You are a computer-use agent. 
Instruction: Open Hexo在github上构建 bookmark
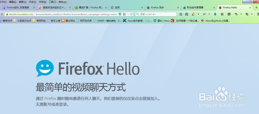215,21
